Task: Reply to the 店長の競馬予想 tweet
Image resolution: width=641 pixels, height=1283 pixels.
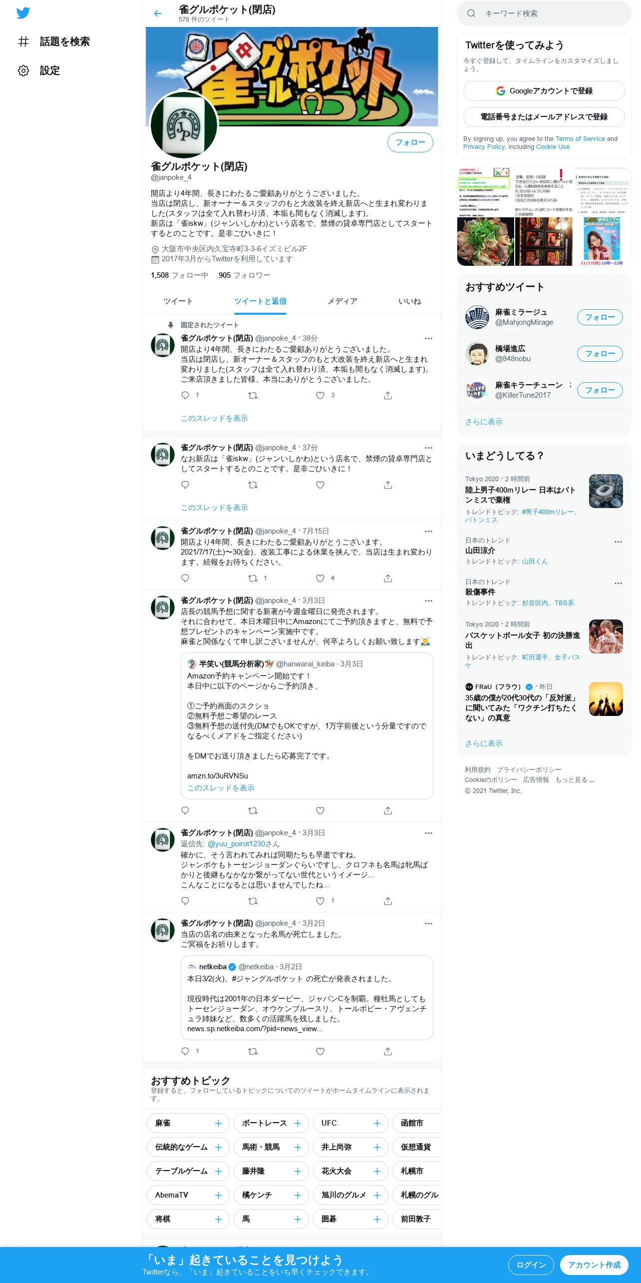Action: tap(185, 810)
